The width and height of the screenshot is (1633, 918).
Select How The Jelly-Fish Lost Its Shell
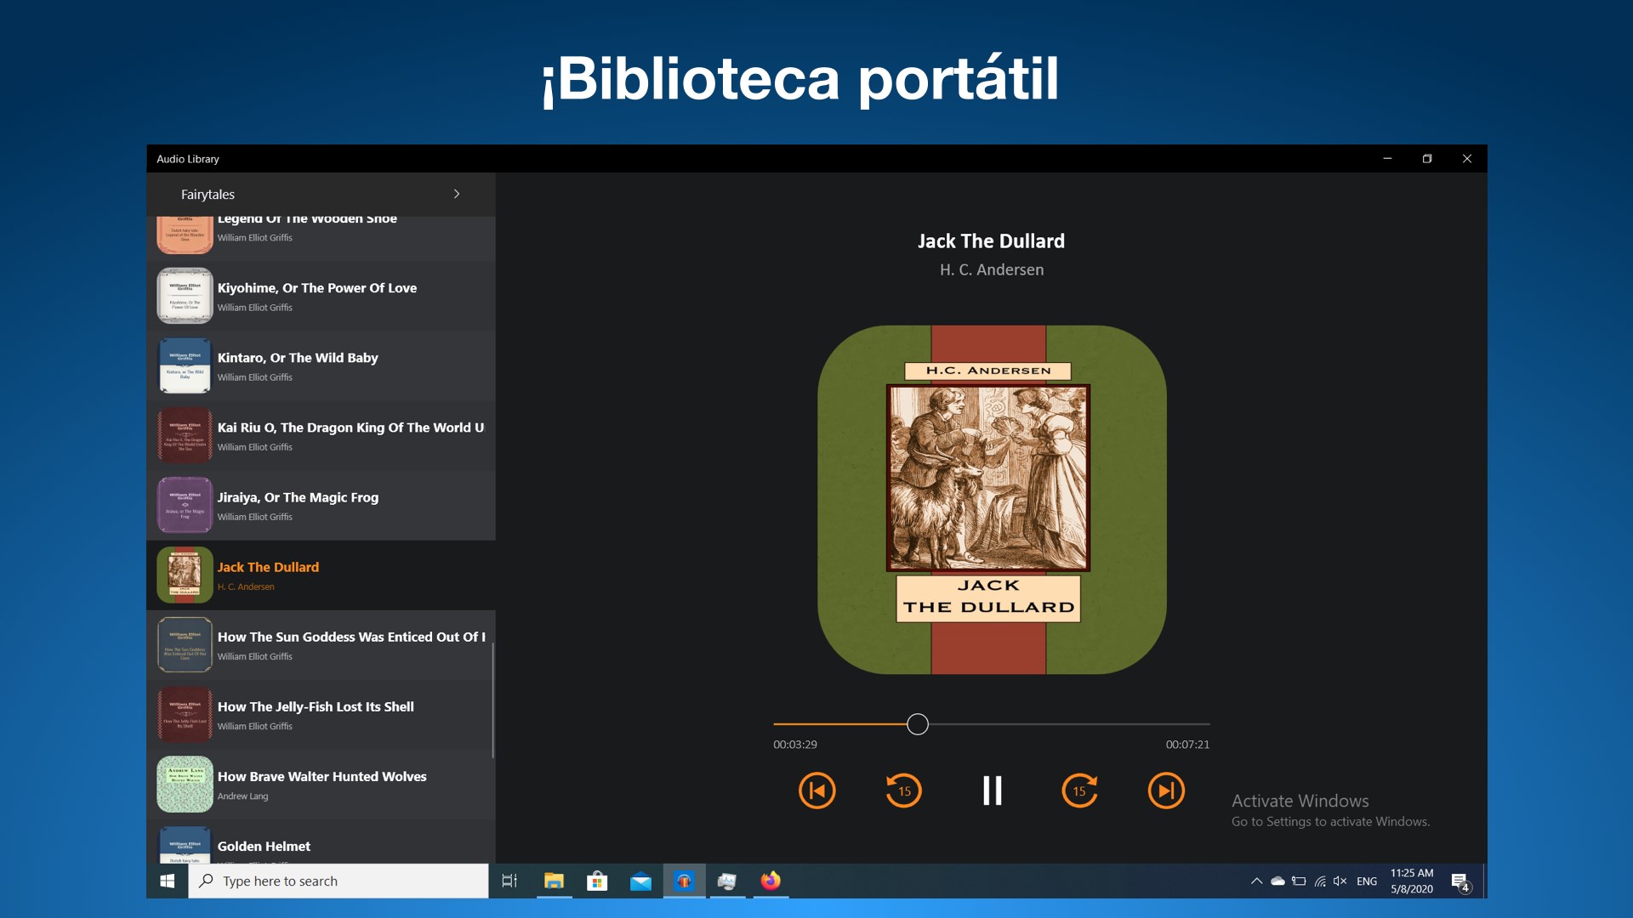[316, 706]
